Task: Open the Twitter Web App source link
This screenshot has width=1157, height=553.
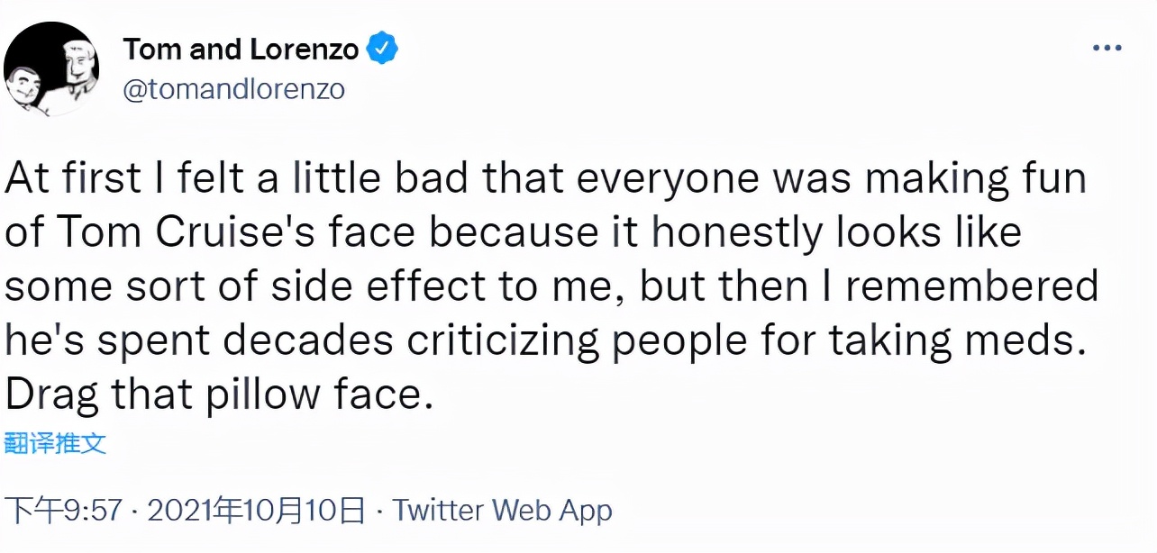Action: (503, 512)
